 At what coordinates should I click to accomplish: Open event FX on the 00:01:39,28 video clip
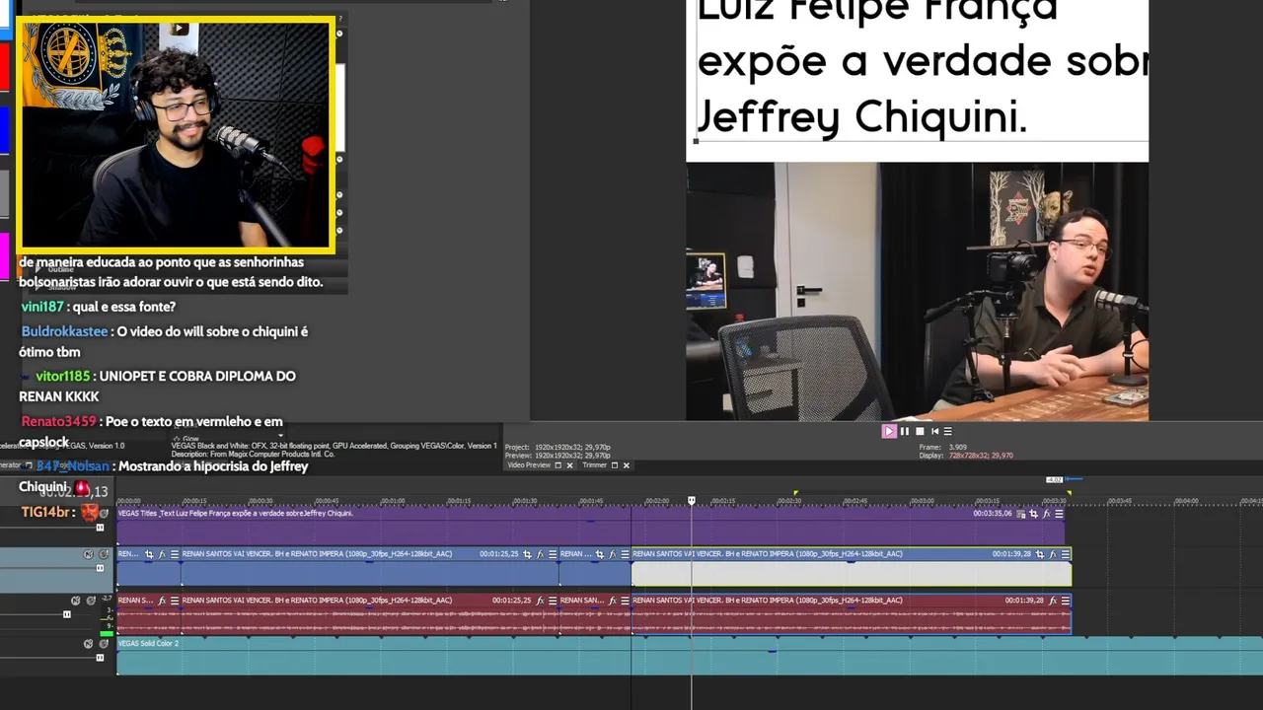(x=1052, y=554)
